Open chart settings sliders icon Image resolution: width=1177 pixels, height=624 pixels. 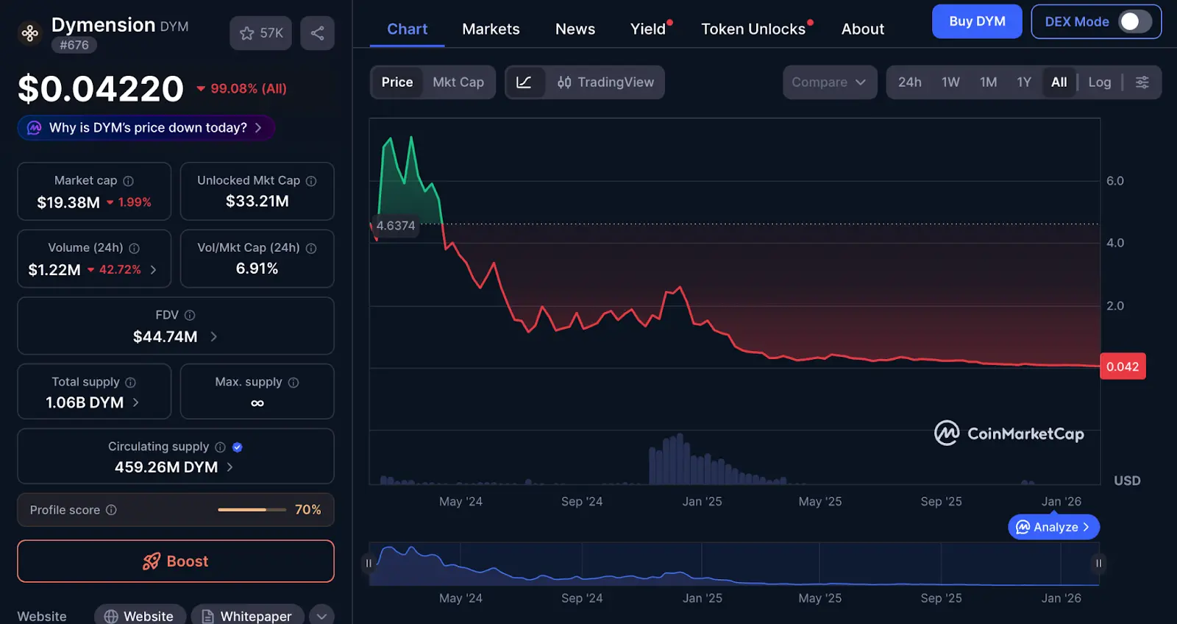click(x=1142, y=82)
